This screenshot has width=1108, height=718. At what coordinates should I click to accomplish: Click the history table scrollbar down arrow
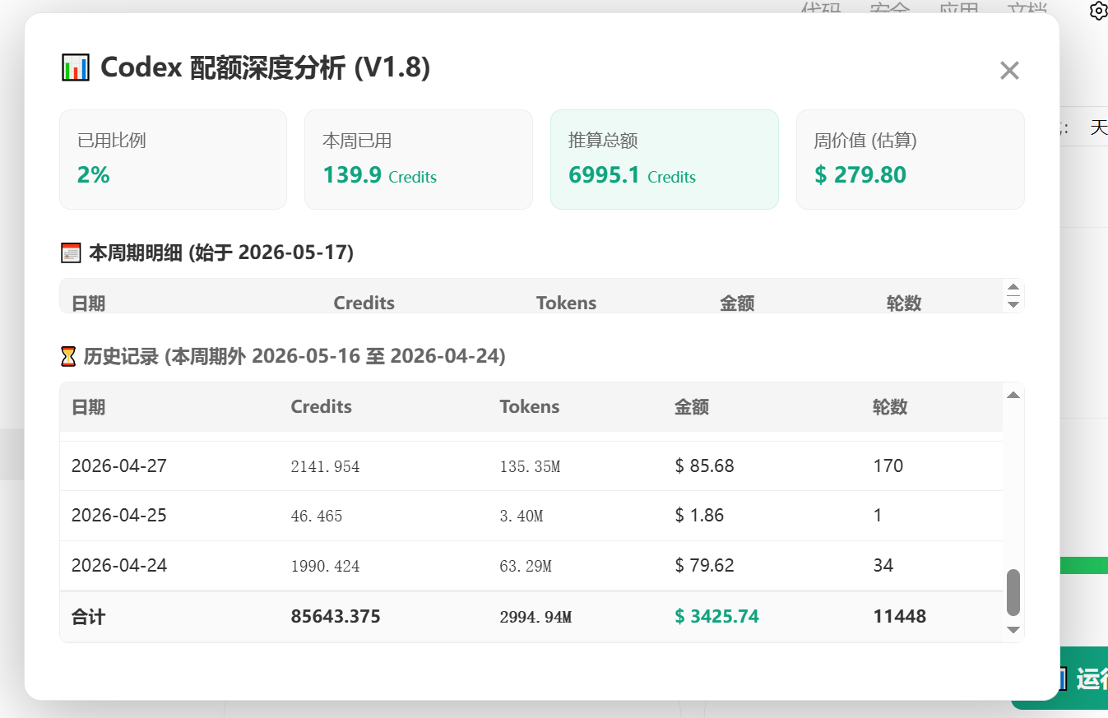[x=1013, y=629]
